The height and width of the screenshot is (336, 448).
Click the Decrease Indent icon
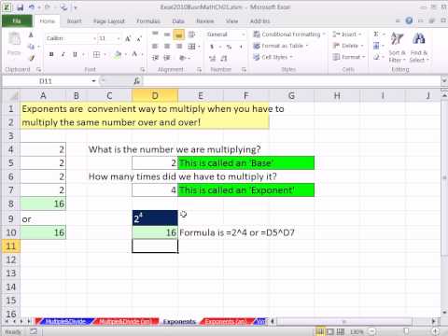point(155,58)
